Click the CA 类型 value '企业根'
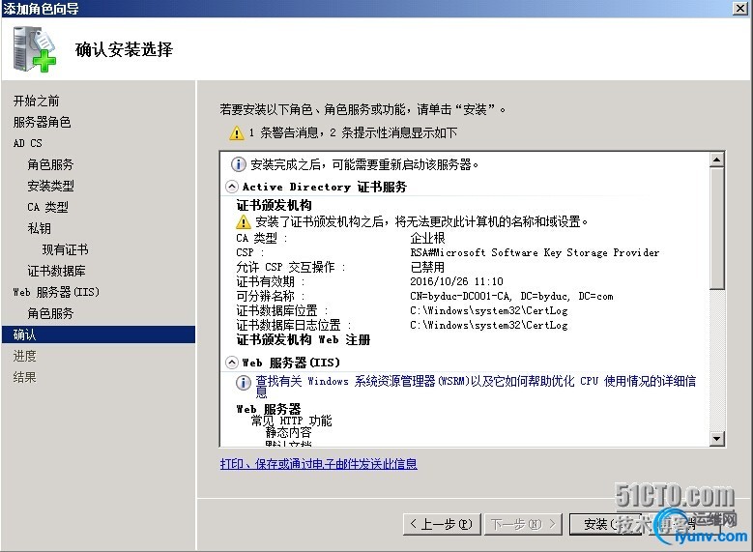The height and width of the screenshot is (552, 753). (x=427, y=238)
